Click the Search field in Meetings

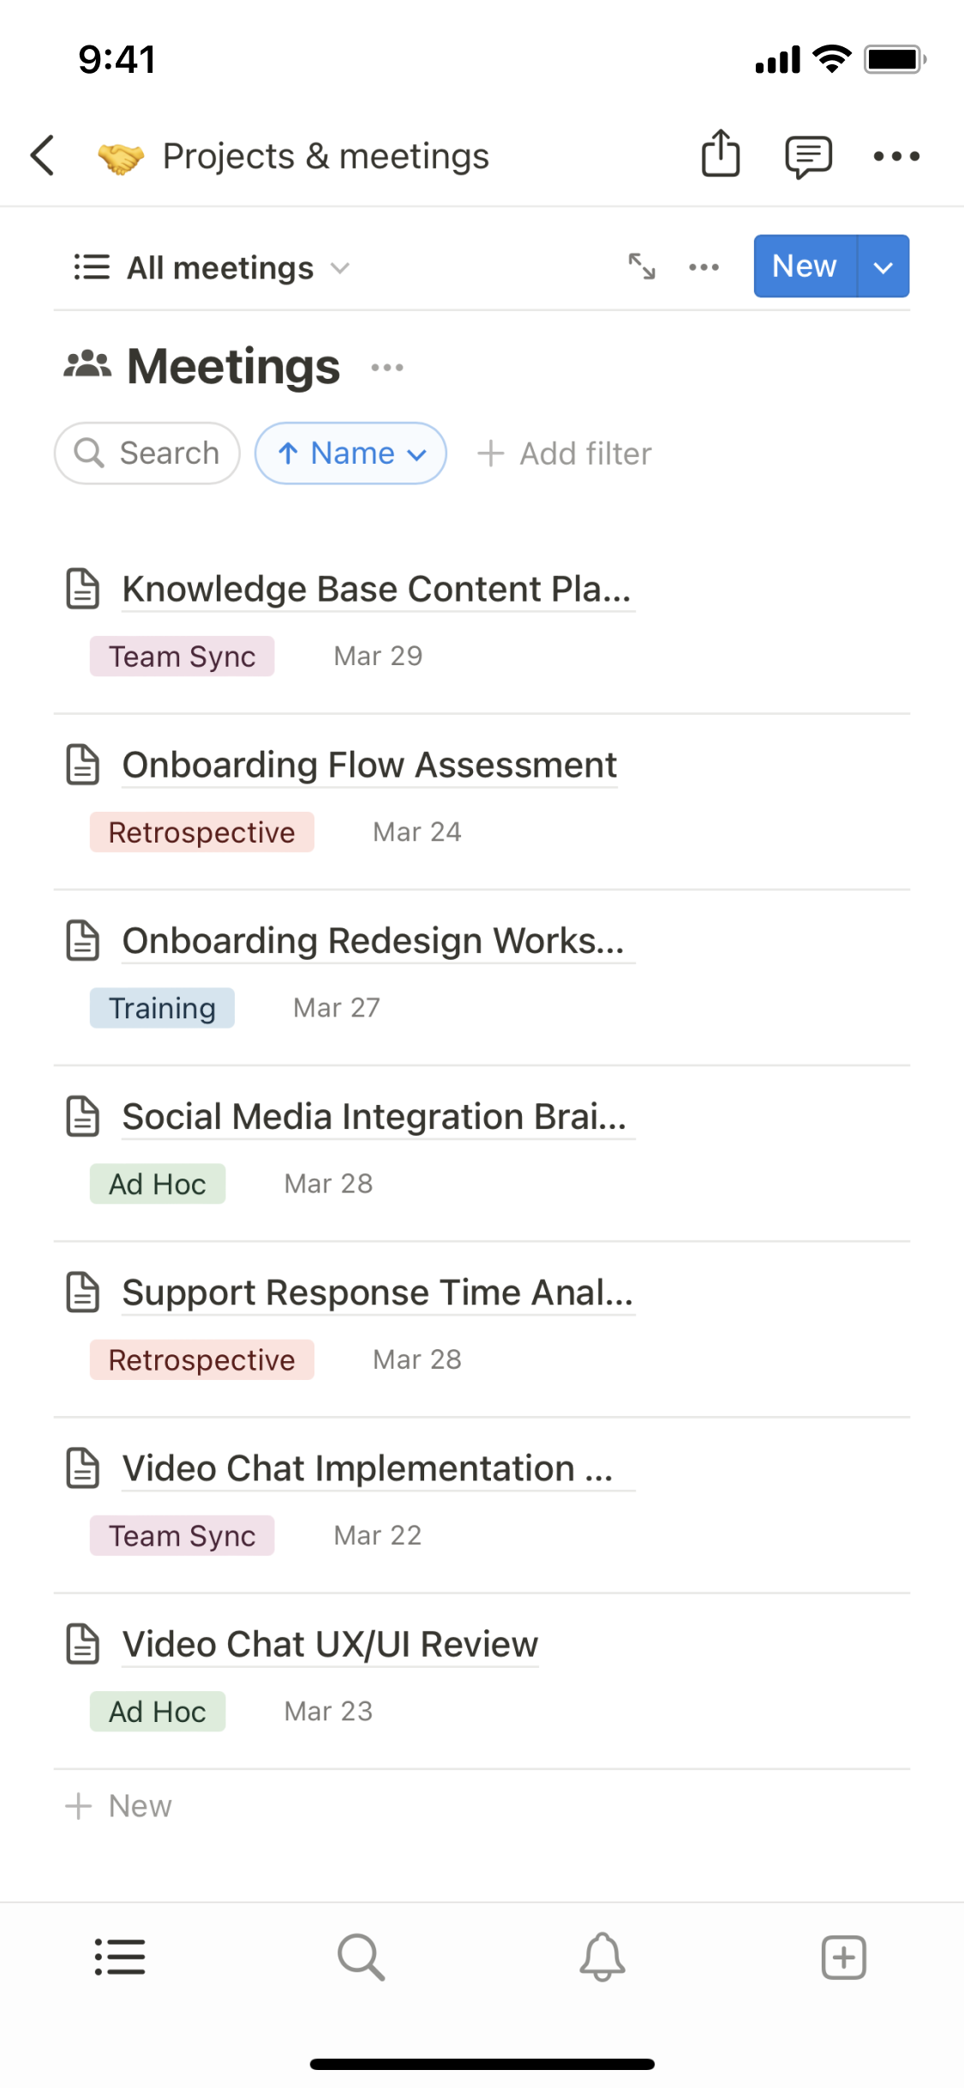point(147,453)
